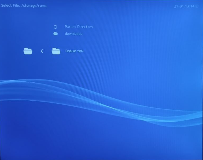Select the Новый том folder entry

click(x=74, y=51)
